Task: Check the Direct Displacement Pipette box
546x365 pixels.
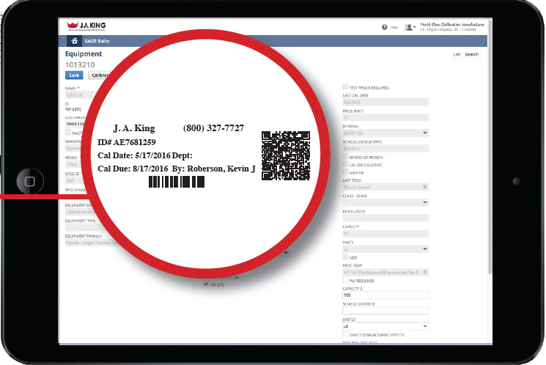Action: pyautogui.click(x=345, y=334)
